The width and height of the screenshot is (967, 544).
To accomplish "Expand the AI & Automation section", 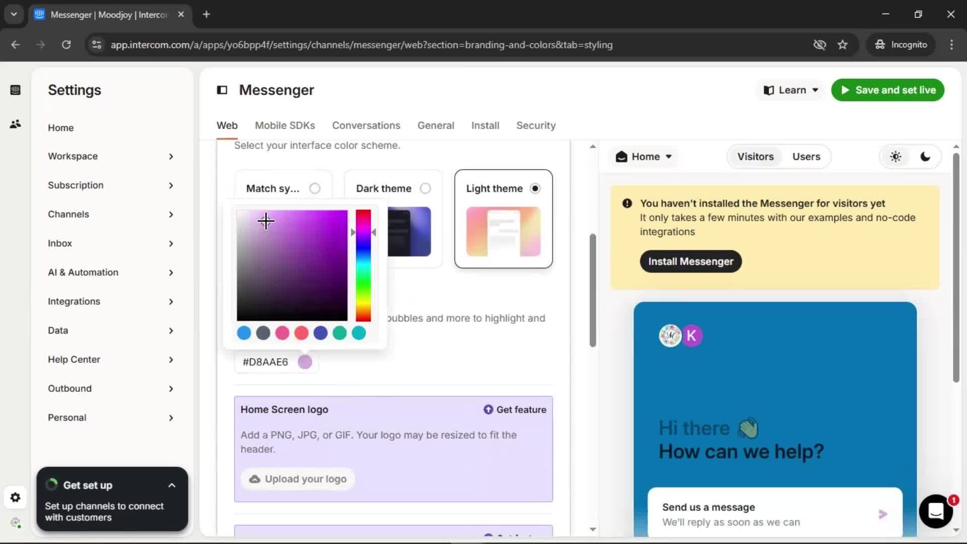I will tap(111, 273).
